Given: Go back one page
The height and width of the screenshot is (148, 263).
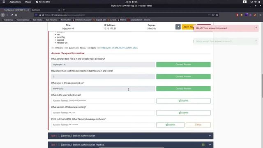Looking at the screenshot, I should pos(3,15).
